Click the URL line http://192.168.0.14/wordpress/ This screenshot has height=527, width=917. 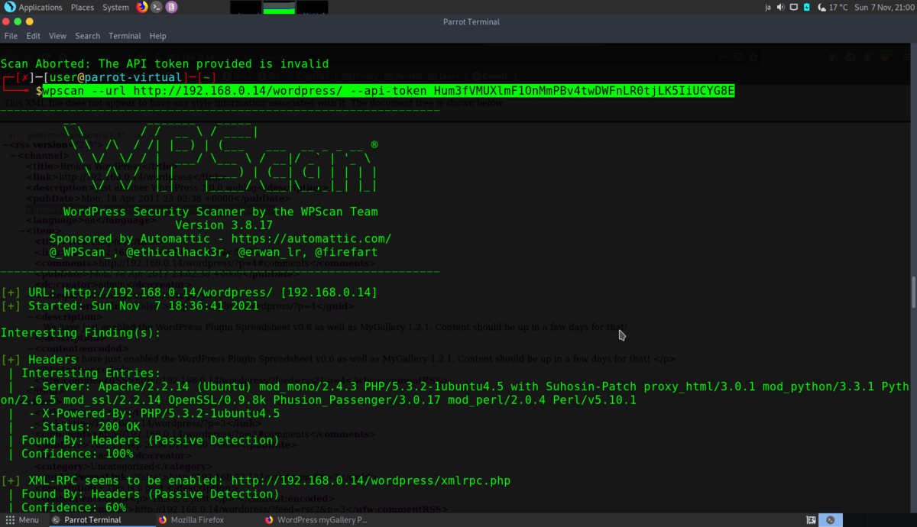189,293
